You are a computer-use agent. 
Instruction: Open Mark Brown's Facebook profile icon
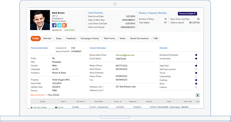[54, 25]
